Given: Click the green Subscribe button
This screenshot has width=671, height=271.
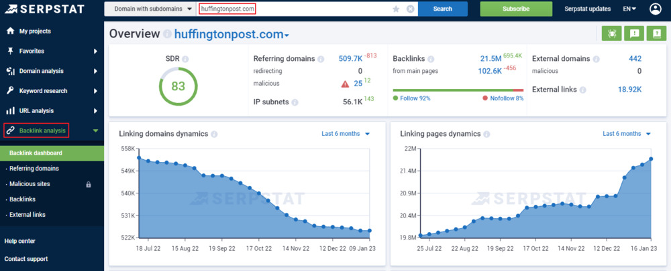Looking at the screenshot, I should tap(515, 9).
